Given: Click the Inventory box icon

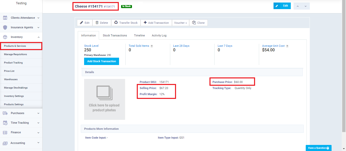Looking at the screenshot, I should pyautogui.click(x=5, y=37).
